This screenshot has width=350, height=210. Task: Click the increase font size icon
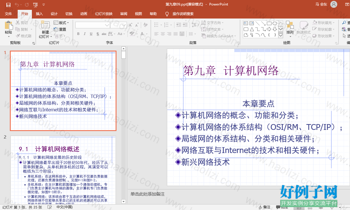pyautogui.click(x=130, y=25)
